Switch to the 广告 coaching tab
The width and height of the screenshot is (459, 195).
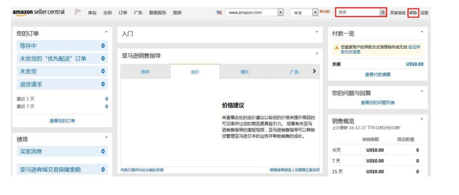click(x=295, y=72)
